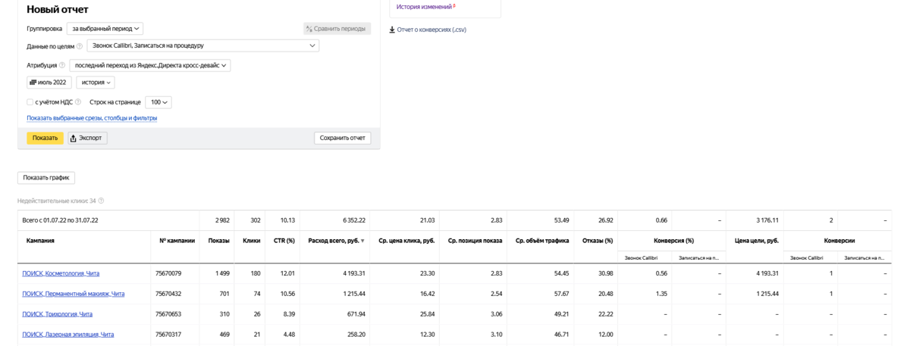Viewport: 910px width, 346px height.
Task: Click the download icon for conversions CSV report
Action: [392, 30]
